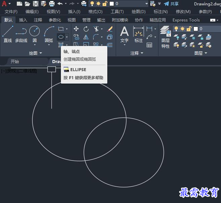Screen dimensions: 221x203
Task: Toggle layer lock padlock in ribbon layer box
Action: [189, 29]
